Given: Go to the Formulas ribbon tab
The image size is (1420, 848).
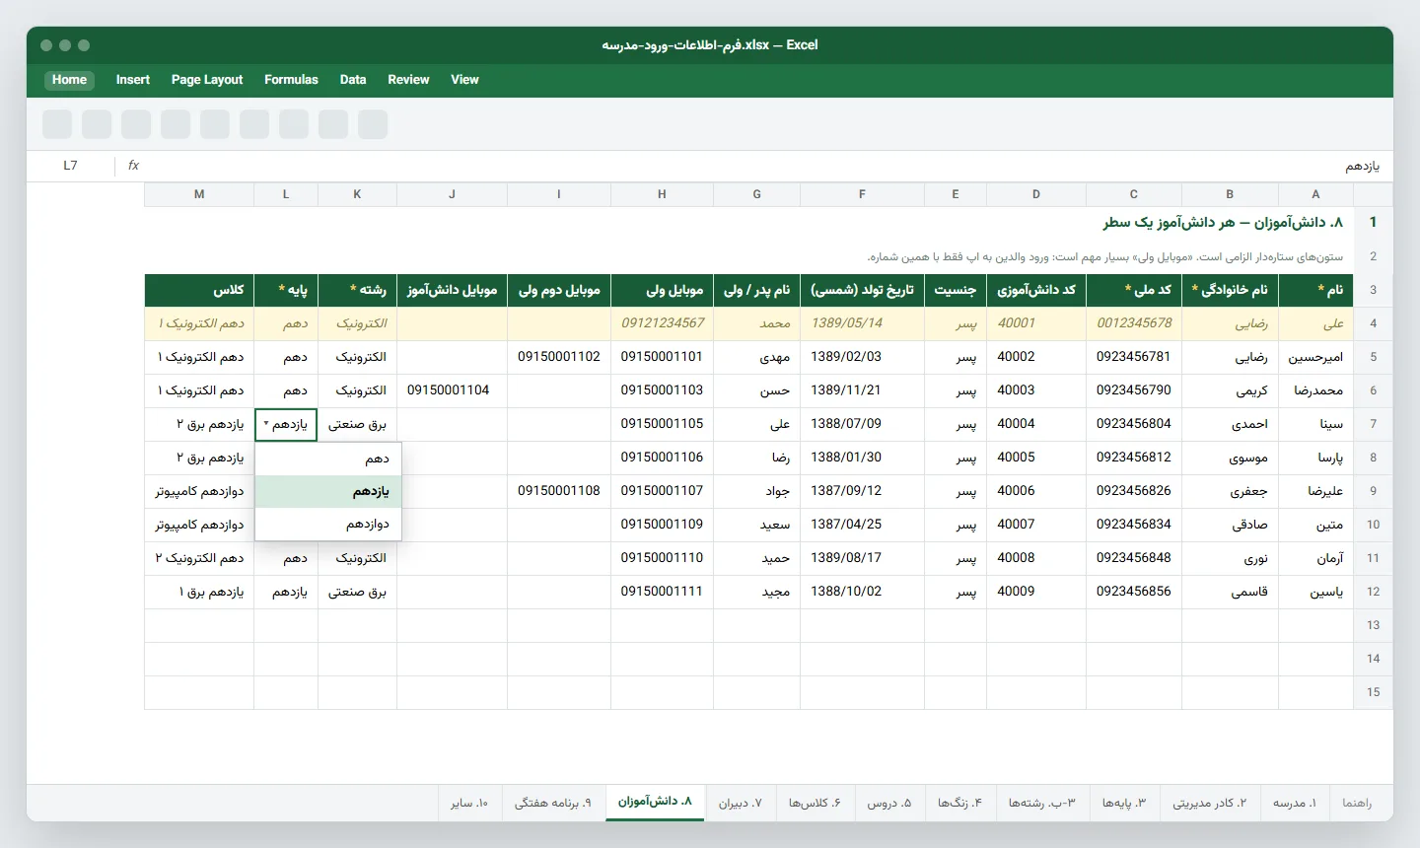Looking at the screenshot, I should (x=291, y=80).
